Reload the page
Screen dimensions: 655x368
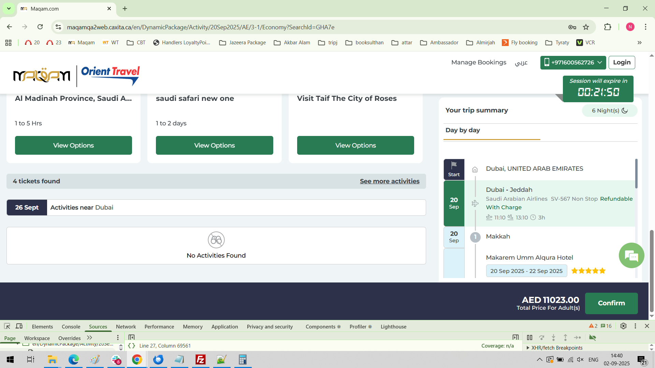(x=40, y=27)
